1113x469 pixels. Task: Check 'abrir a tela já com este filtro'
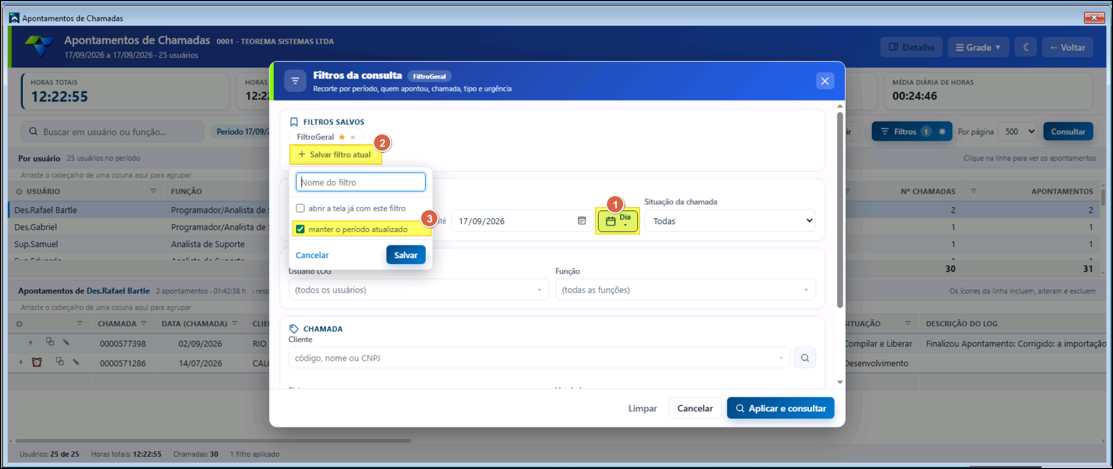(x=300, y=208)
